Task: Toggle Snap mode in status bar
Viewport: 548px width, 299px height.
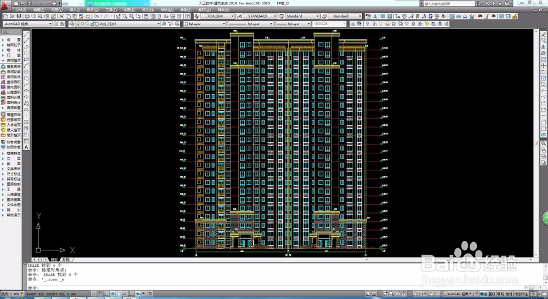Action: tap(94, 294)
